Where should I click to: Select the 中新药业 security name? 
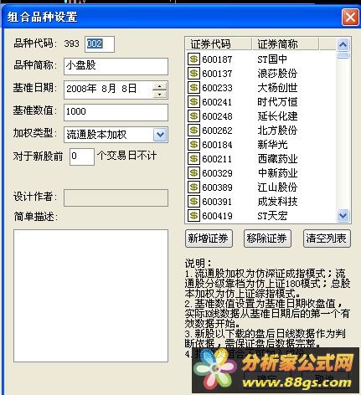277,173
